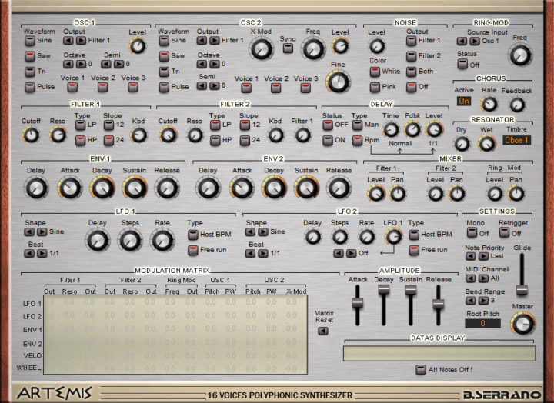Toggle the Ring-Mod Status switch
This screenshot has width=554, height=403.
tap(462, 65)
